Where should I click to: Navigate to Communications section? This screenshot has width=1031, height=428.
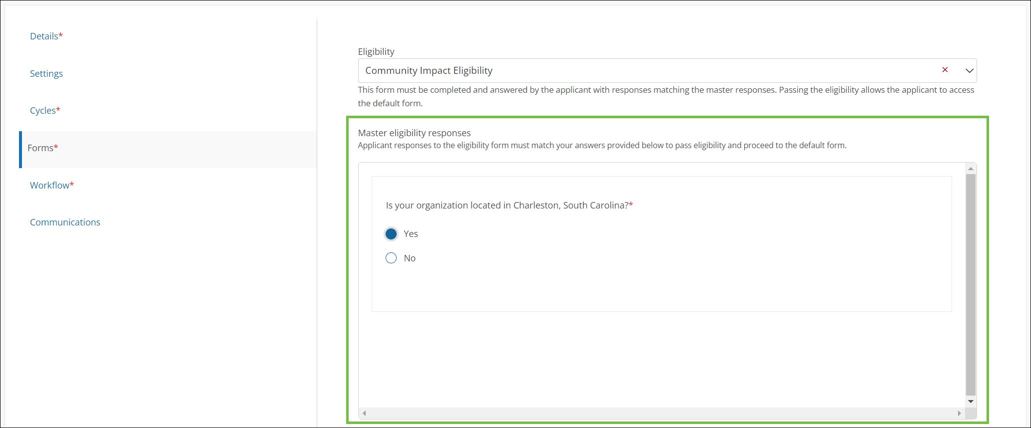[x=65, y=222]
